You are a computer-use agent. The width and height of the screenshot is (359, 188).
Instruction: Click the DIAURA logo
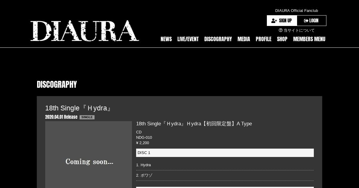85,31
